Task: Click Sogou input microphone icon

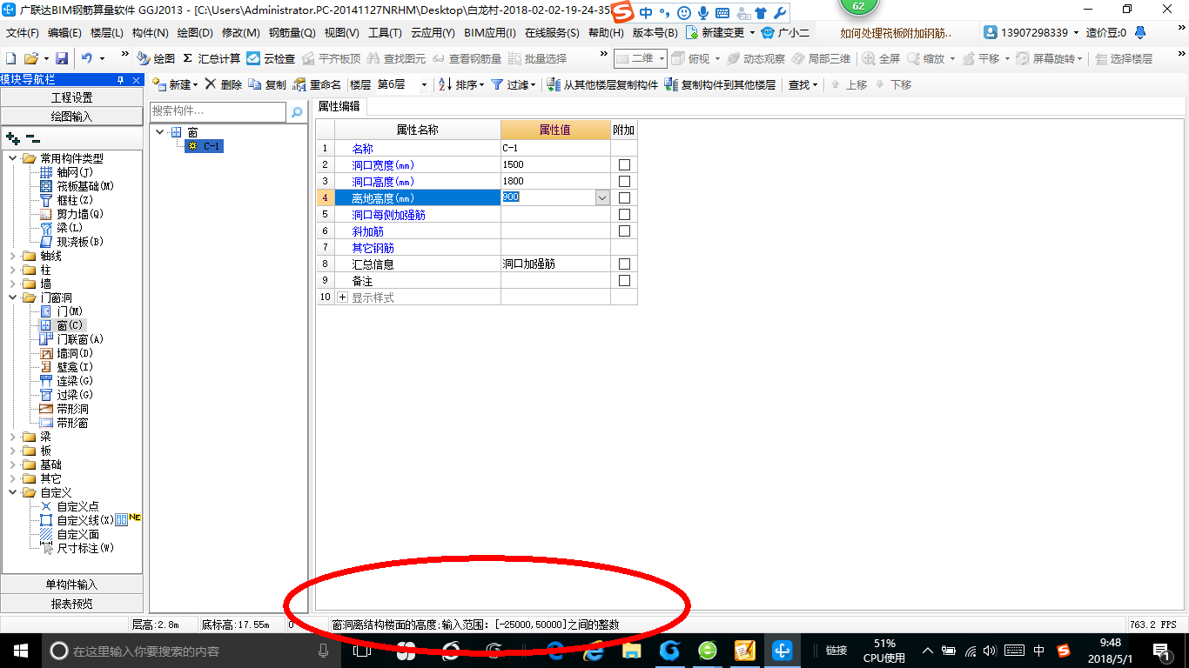Action: (702, 13)
